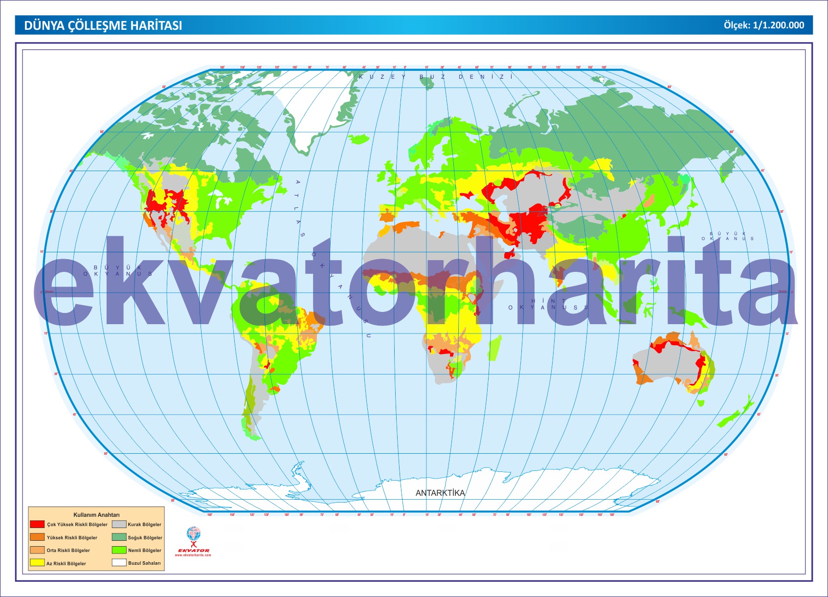Click the 'Nemli Bölgeler' legend label
Image resolution: width=828 pixels, height=597 pixels.
145,551
